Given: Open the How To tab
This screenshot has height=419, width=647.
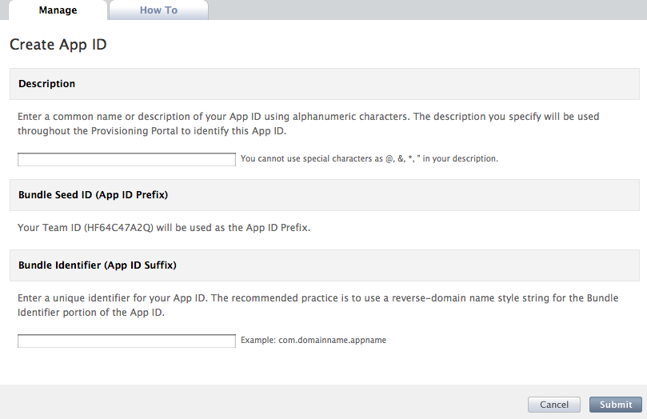Looking at the screenshot, I should [158, 10].
